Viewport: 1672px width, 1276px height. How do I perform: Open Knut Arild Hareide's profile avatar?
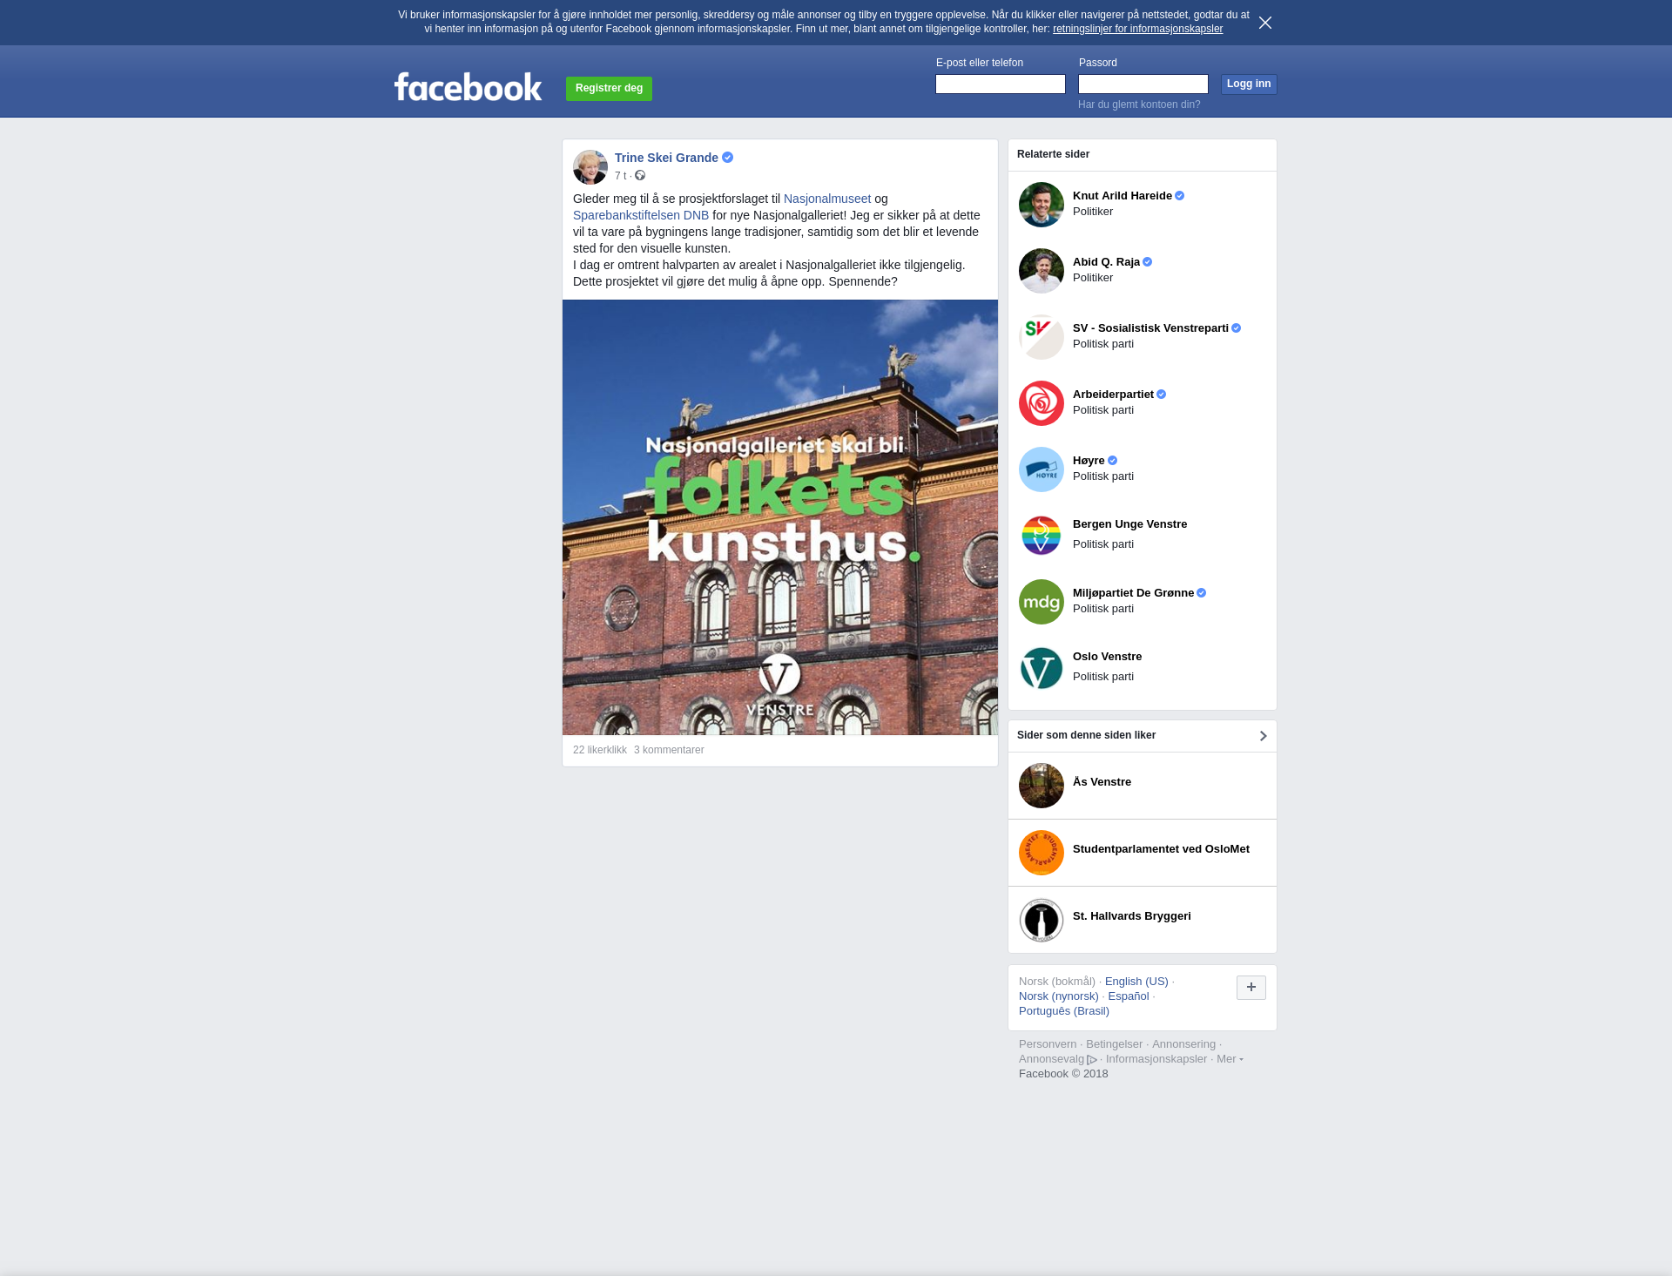click(x=1042, y=205)
